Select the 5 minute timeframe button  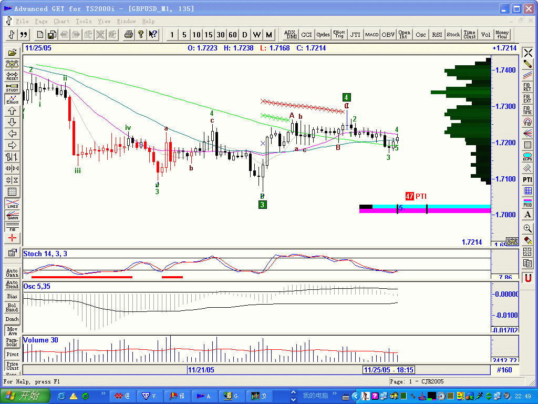[x=184, y=35]
